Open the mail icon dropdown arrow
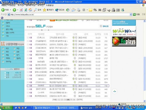 click(76, 10)
